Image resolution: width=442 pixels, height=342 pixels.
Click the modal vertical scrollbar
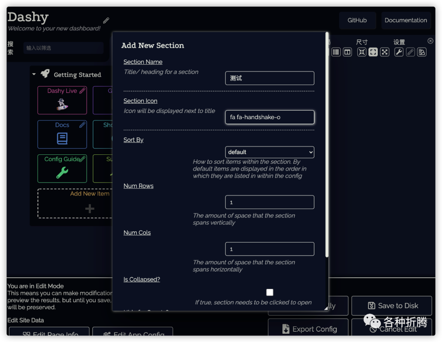coord(327,145)
